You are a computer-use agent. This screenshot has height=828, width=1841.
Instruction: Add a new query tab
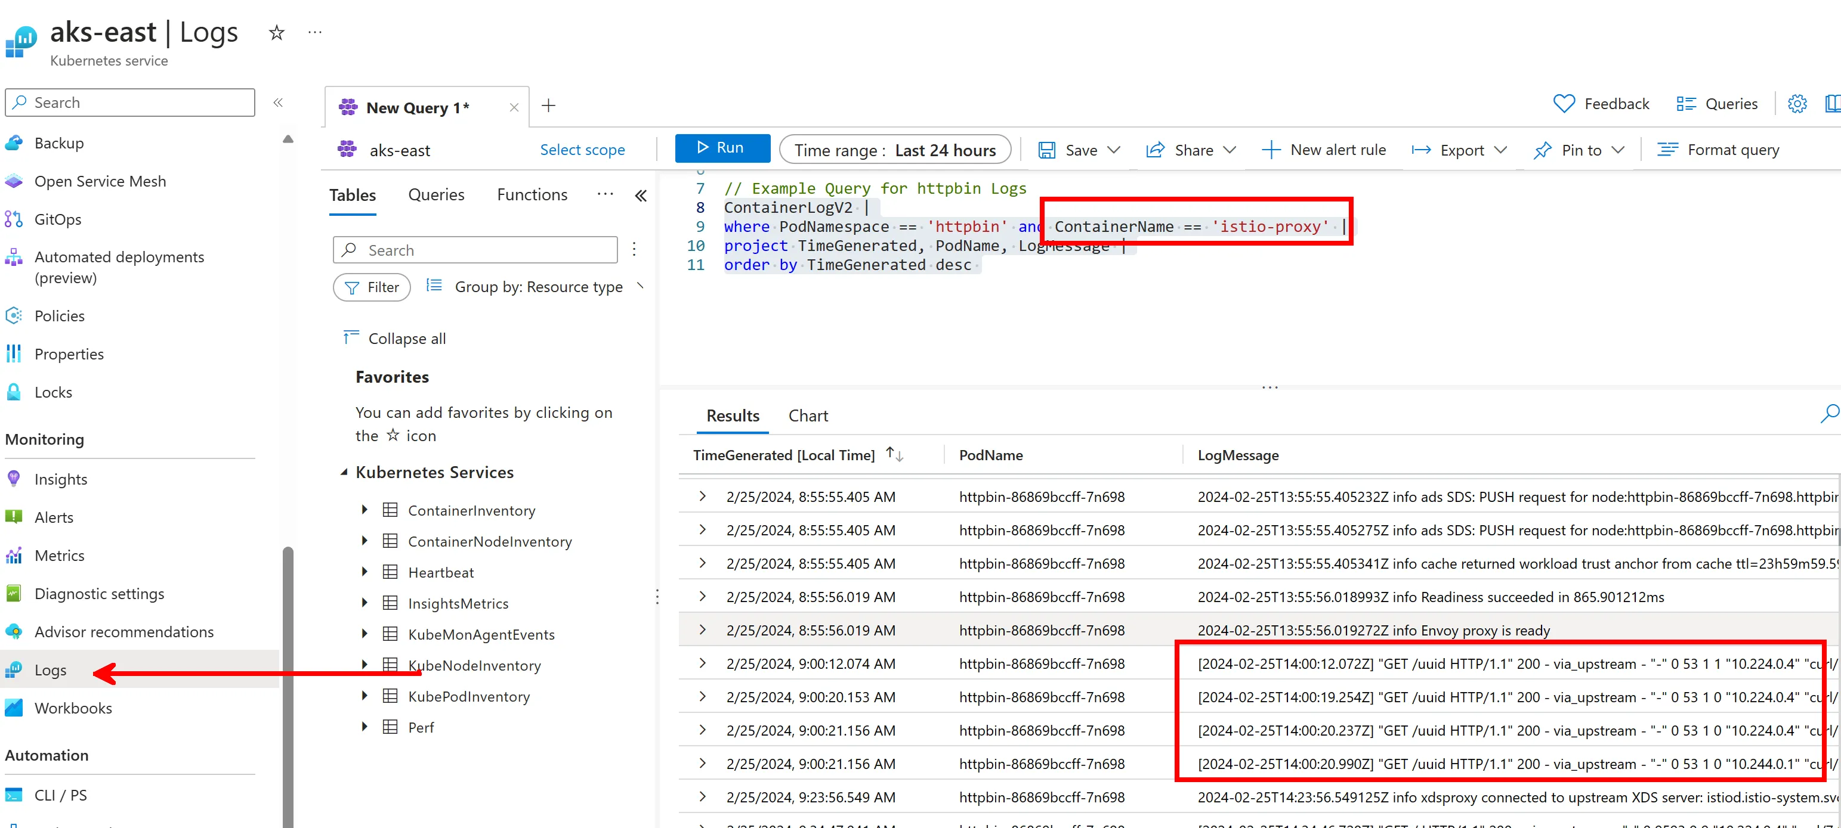coord(548,107)
